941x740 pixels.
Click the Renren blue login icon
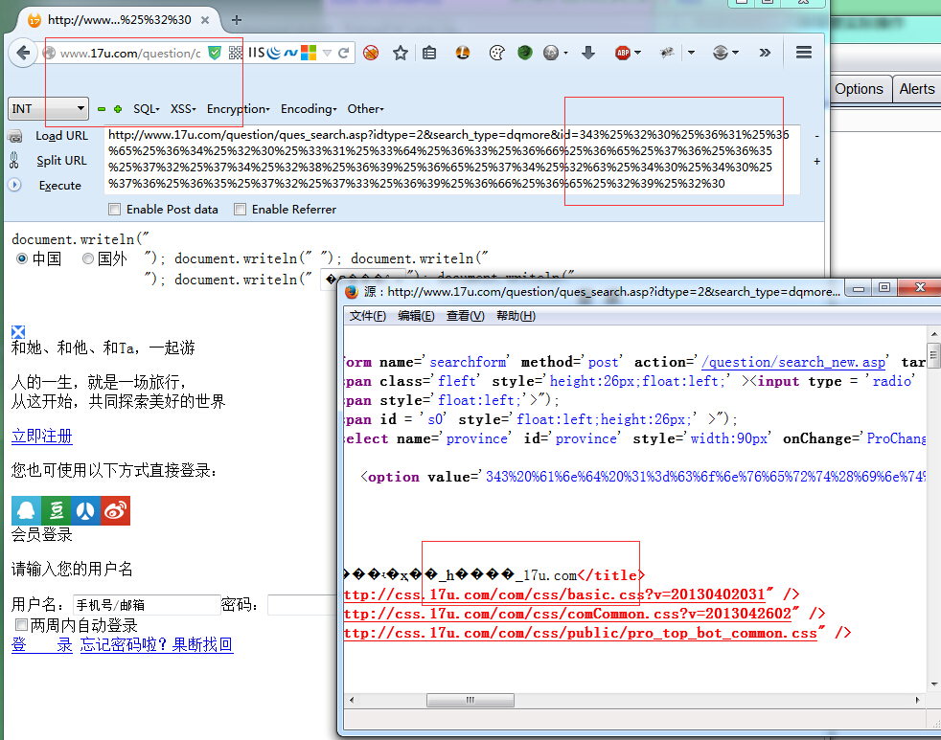coord(86,510)
